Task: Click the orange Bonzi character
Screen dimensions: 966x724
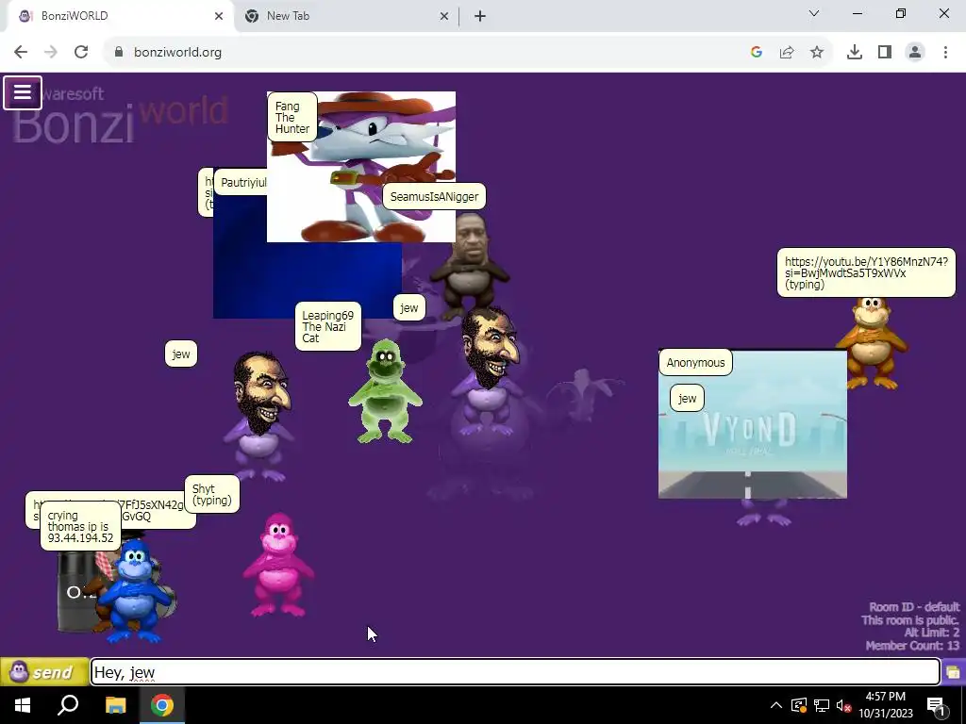Action: coord(873,343)
